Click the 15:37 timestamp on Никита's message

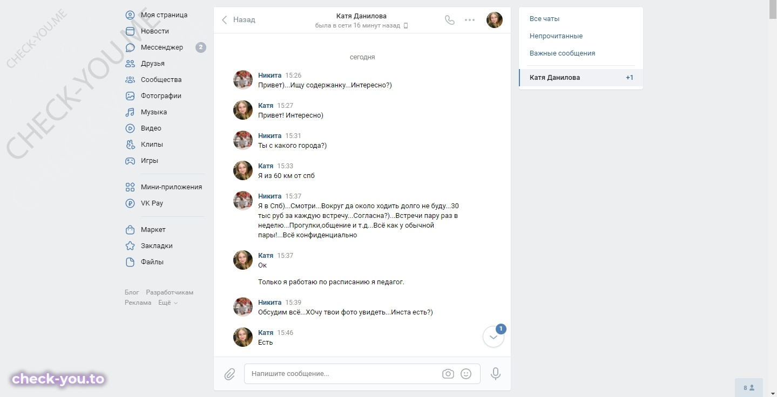point(293,196)
